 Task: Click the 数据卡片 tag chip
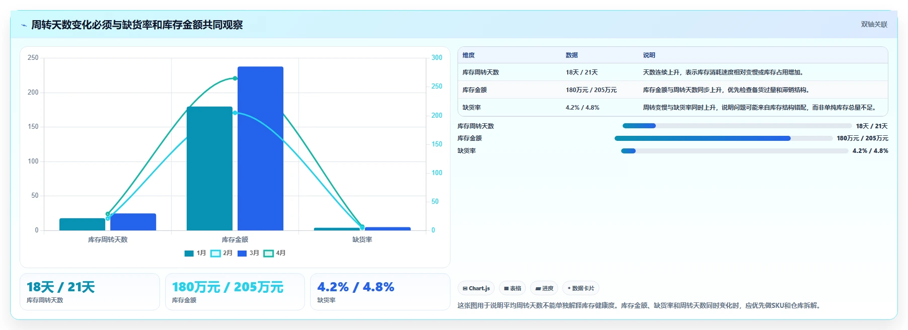(x=581, y=288)
